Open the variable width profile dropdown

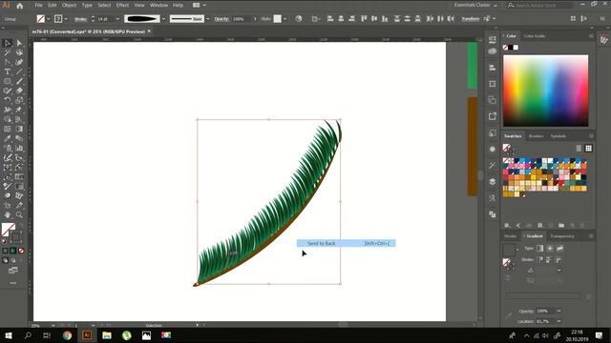(x=163, y=19)
